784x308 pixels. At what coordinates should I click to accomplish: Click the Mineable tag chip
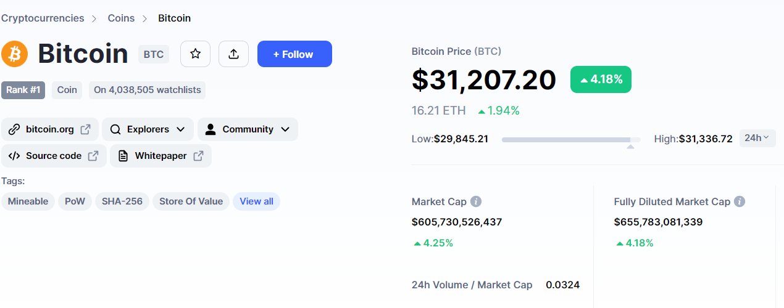coord(28,201)
